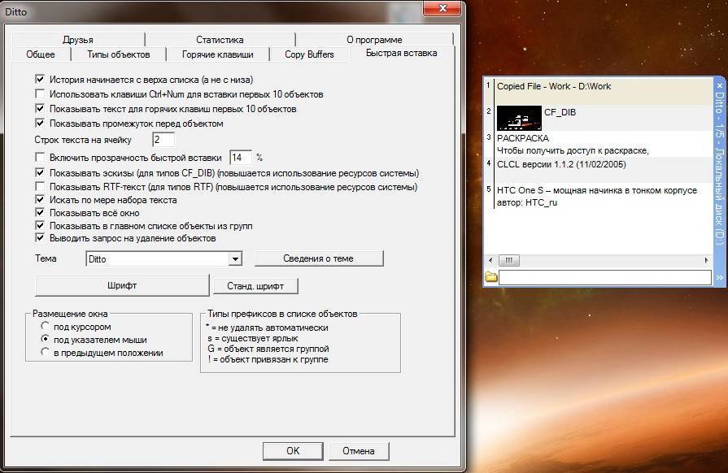Select 'под курсором' radio button
The image size is (728, 473).
pyautogui.click(x=46, y=327)
